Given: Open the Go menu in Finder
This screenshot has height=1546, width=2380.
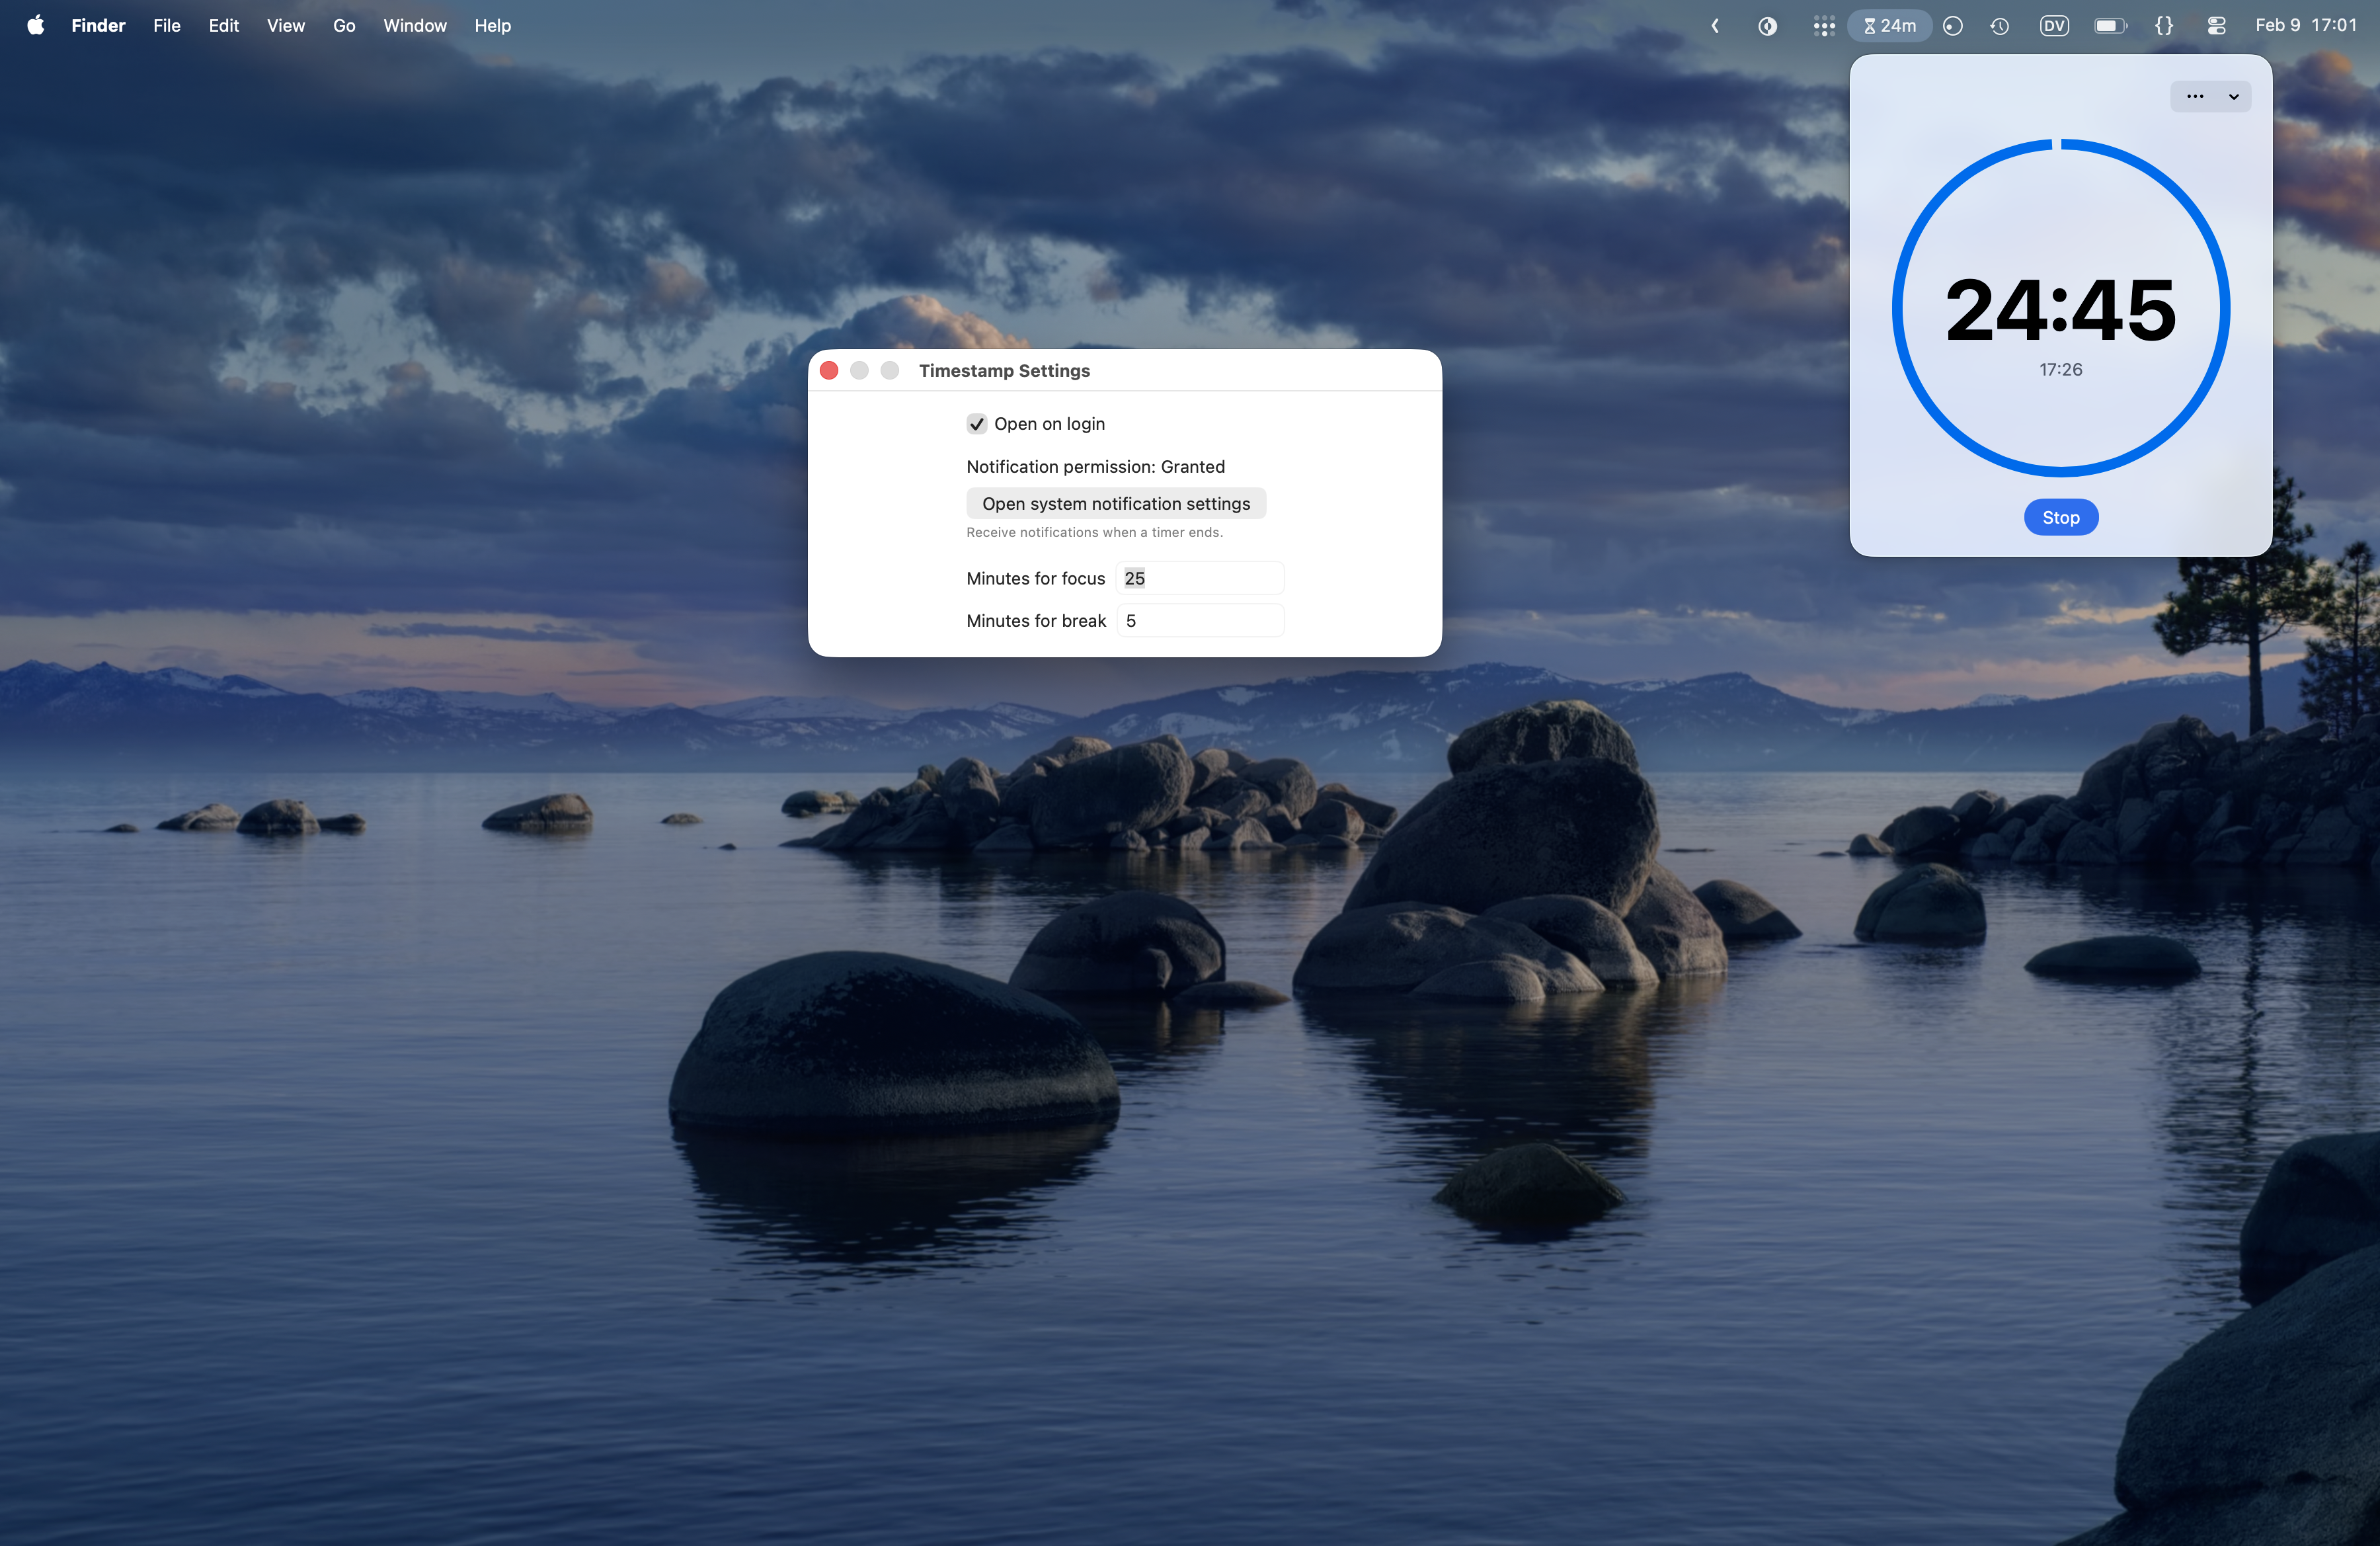Looking at the screenshot, I should [343, 25].
